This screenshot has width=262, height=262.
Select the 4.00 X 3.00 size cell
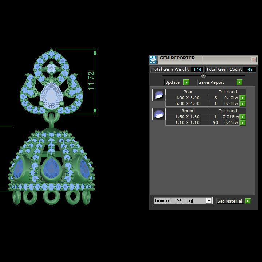187,98
